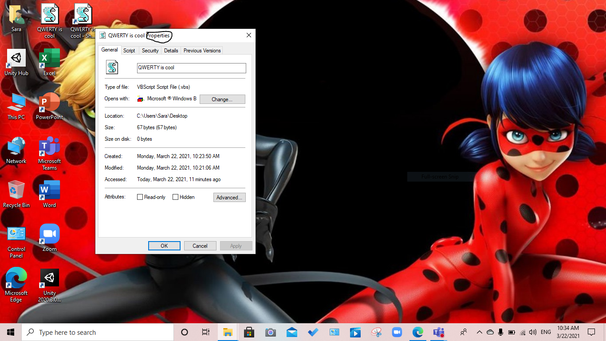Open the People icon in taskbar
This screenshot has height=341, width=606.
tap(464, 332)
